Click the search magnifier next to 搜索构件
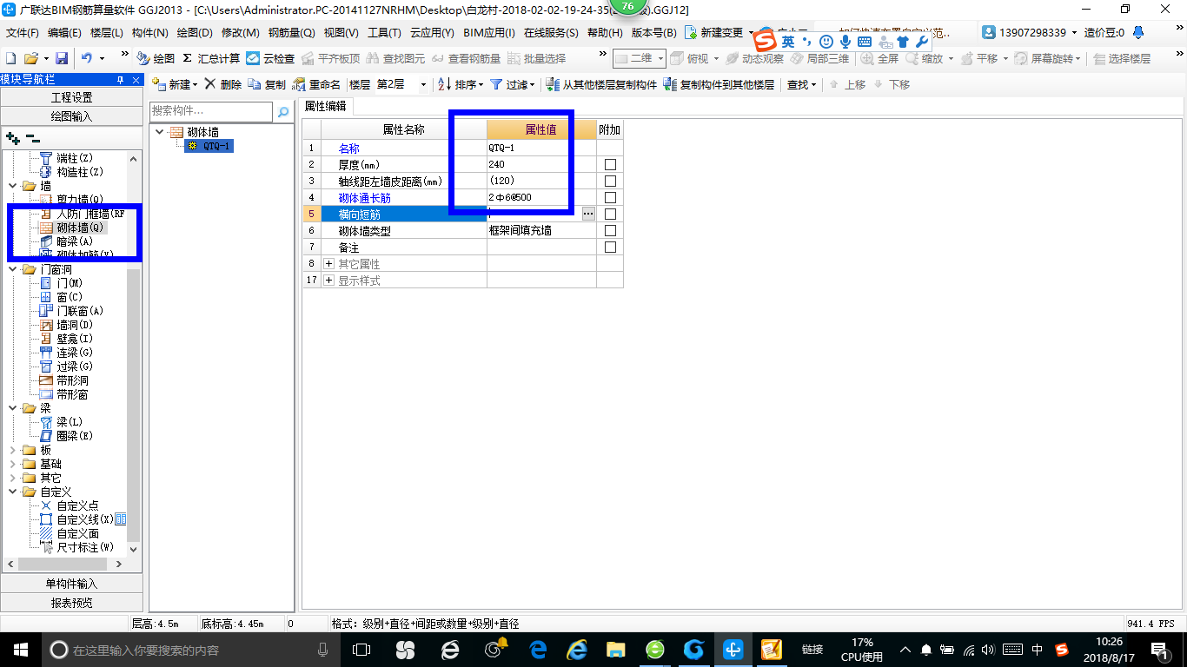This screenshot has height=667, width=1187. pos(282,111)
